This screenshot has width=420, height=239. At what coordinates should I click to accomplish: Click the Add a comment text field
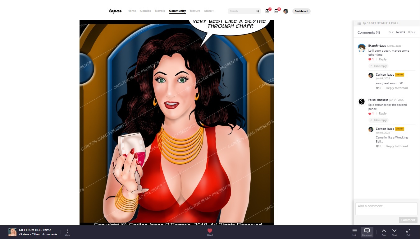coord(386,209)
